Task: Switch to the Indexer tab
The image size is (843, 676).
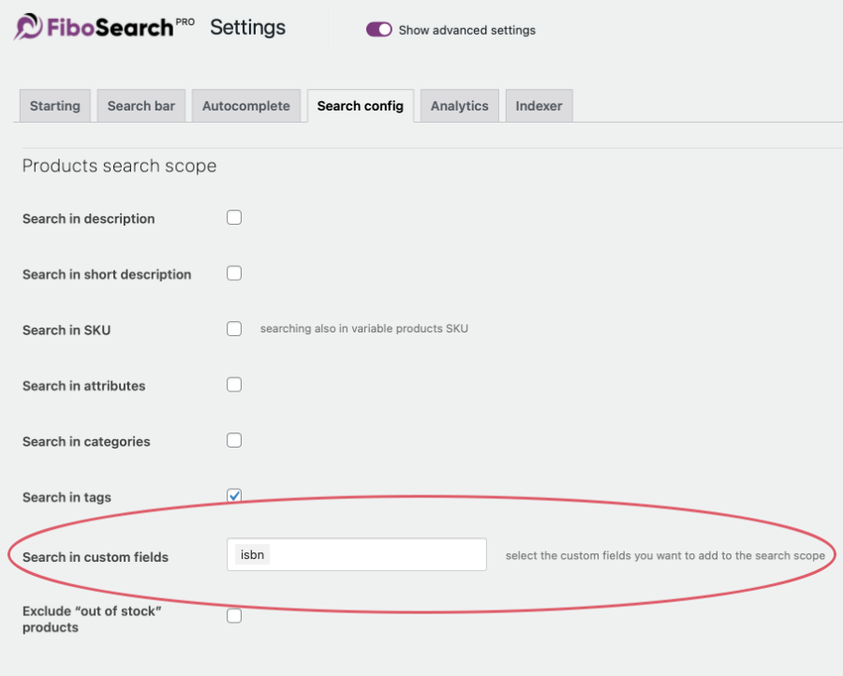Action: (x=539, y=106)
